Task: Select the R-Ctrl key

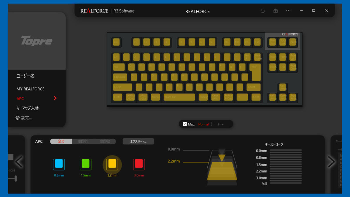Action: point(256,97)
